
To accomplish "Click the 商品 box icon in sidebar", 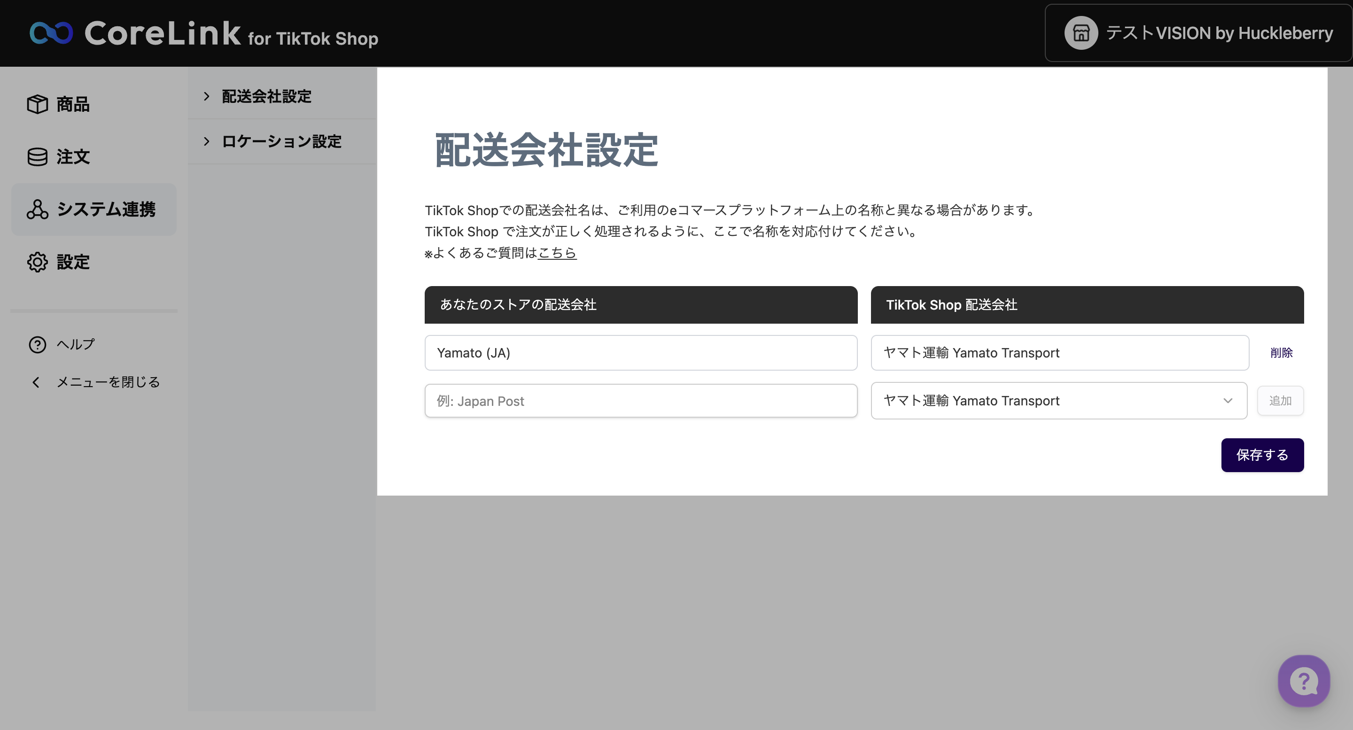I will click(x=37, y=104).
